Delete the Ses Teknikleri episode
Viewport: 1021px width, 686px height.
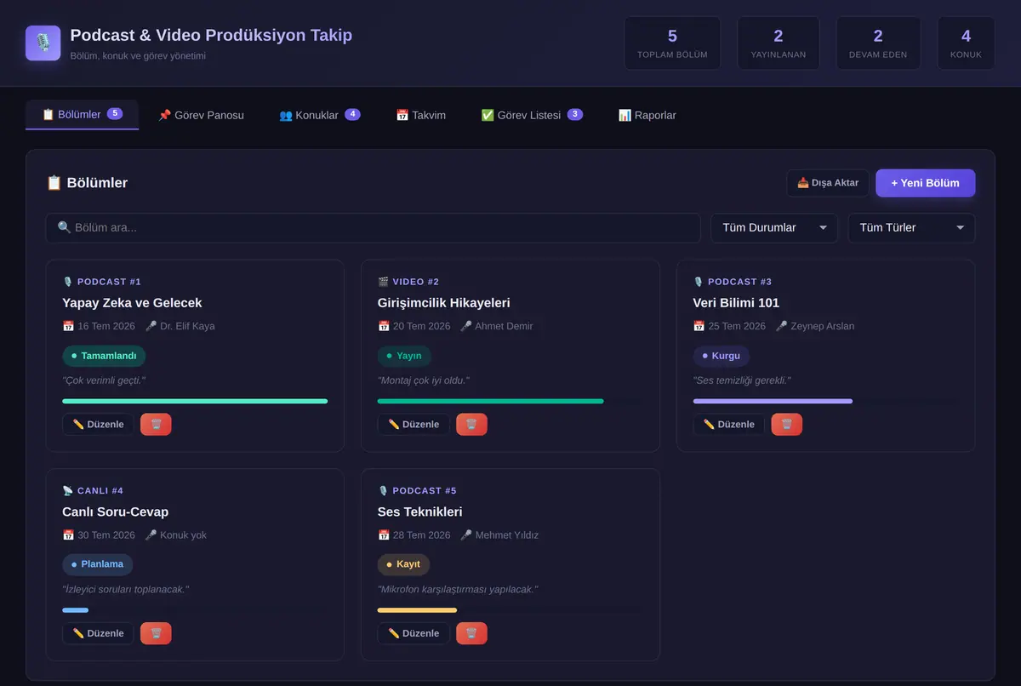471,633
